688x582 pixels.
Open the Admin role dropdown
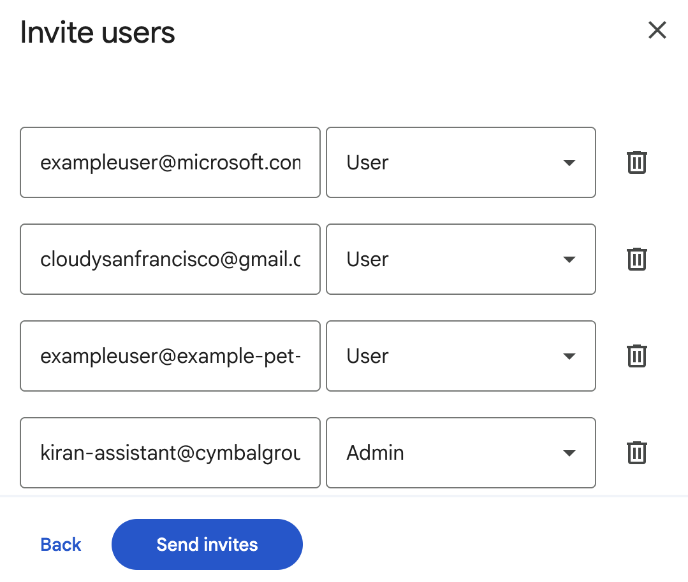pos(460,453)
